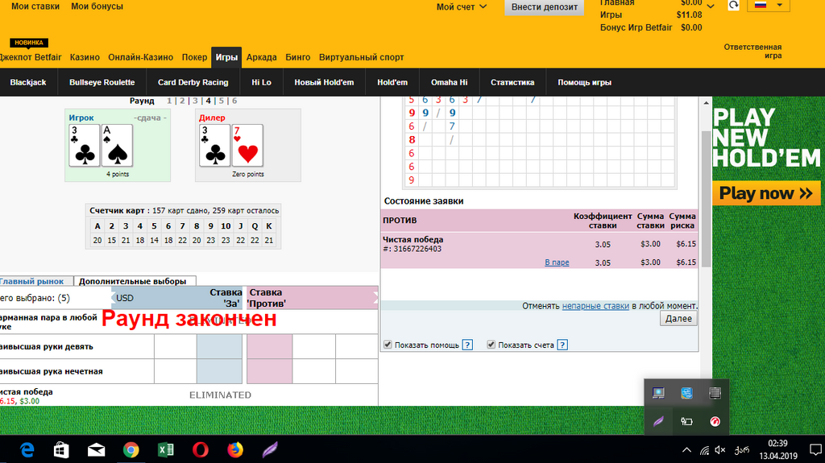
Task: Open Мои ставки link
Action: pos(35,6)
